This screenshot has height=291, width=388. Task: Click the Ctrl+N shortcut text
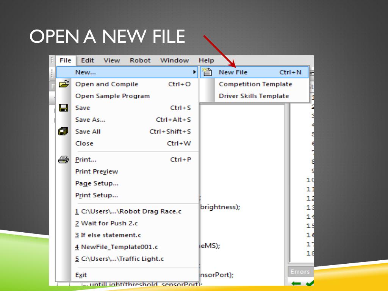click(x=290, y=72)
